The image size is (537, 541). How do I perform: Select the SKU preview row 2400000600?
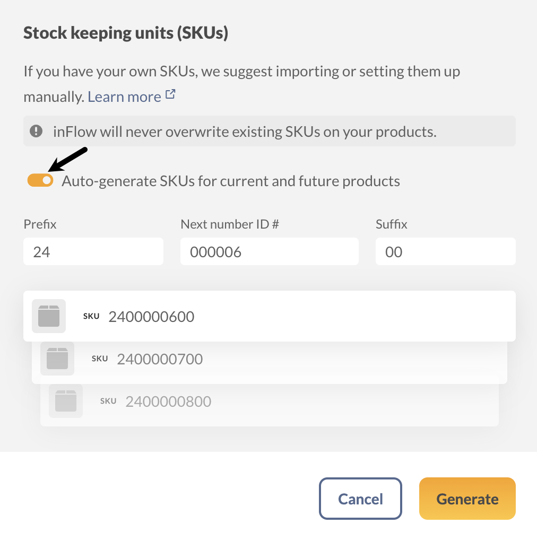click(x=269, y=316)
